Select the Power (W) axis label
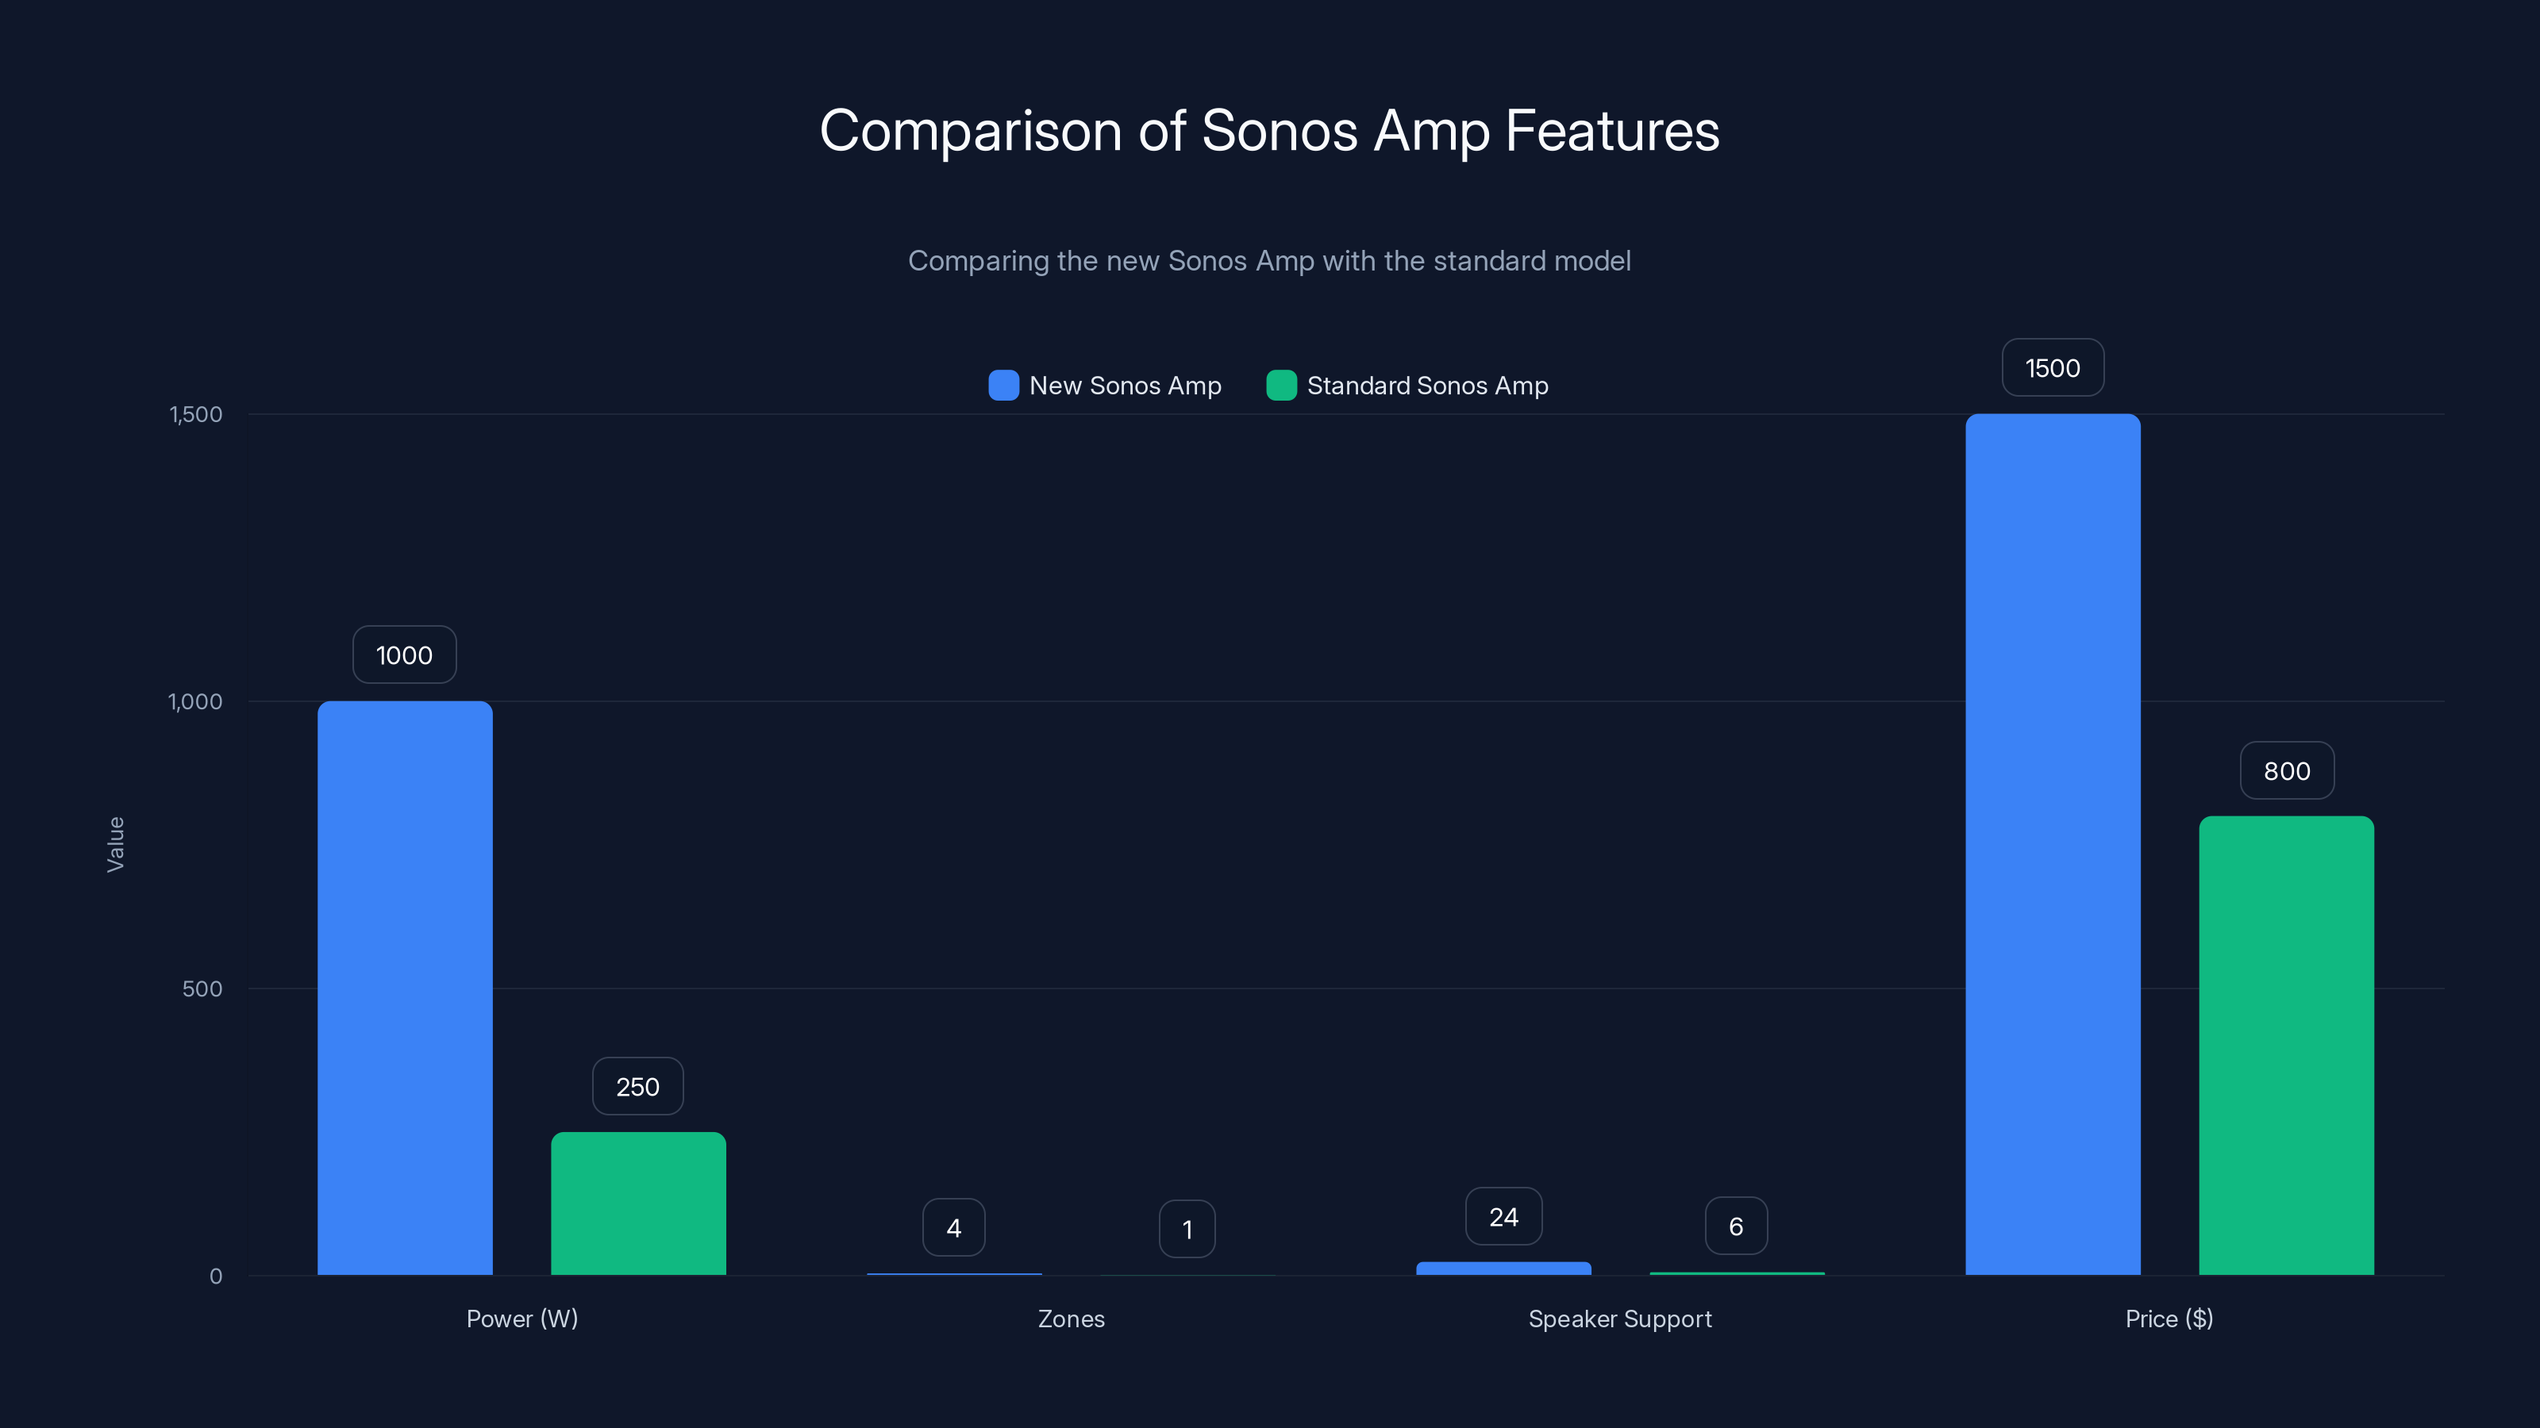2540x1428 pixels. coord(522,1319)
